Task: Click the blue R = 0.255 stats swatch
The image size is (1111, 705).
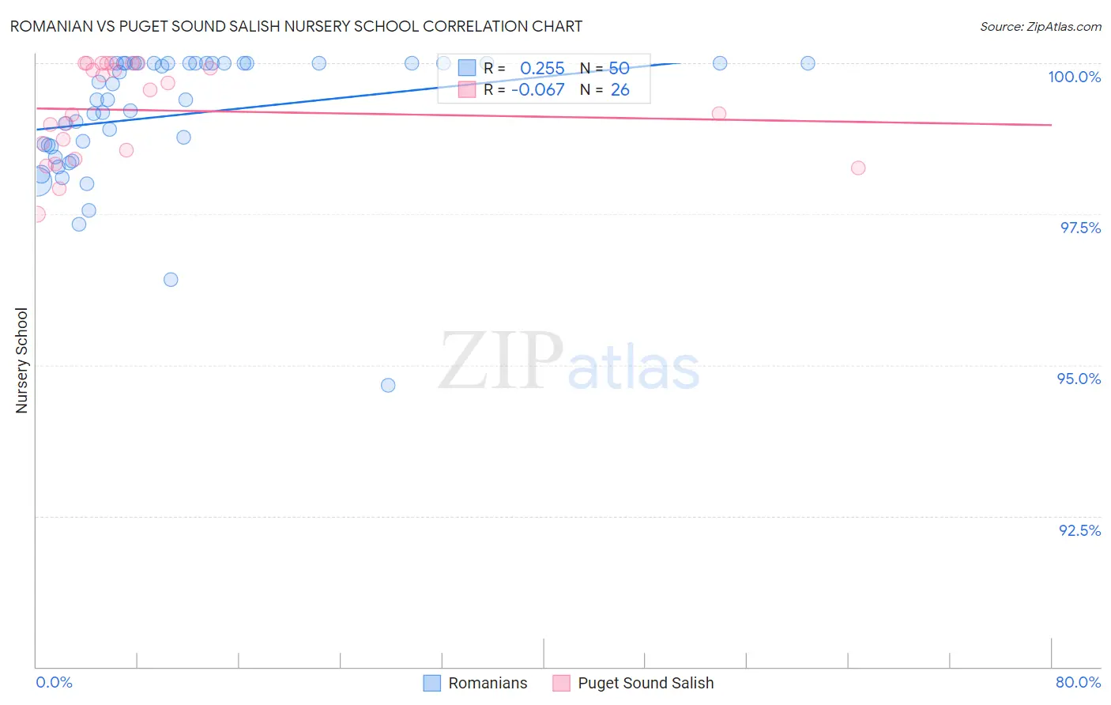Action: (467, 68)
